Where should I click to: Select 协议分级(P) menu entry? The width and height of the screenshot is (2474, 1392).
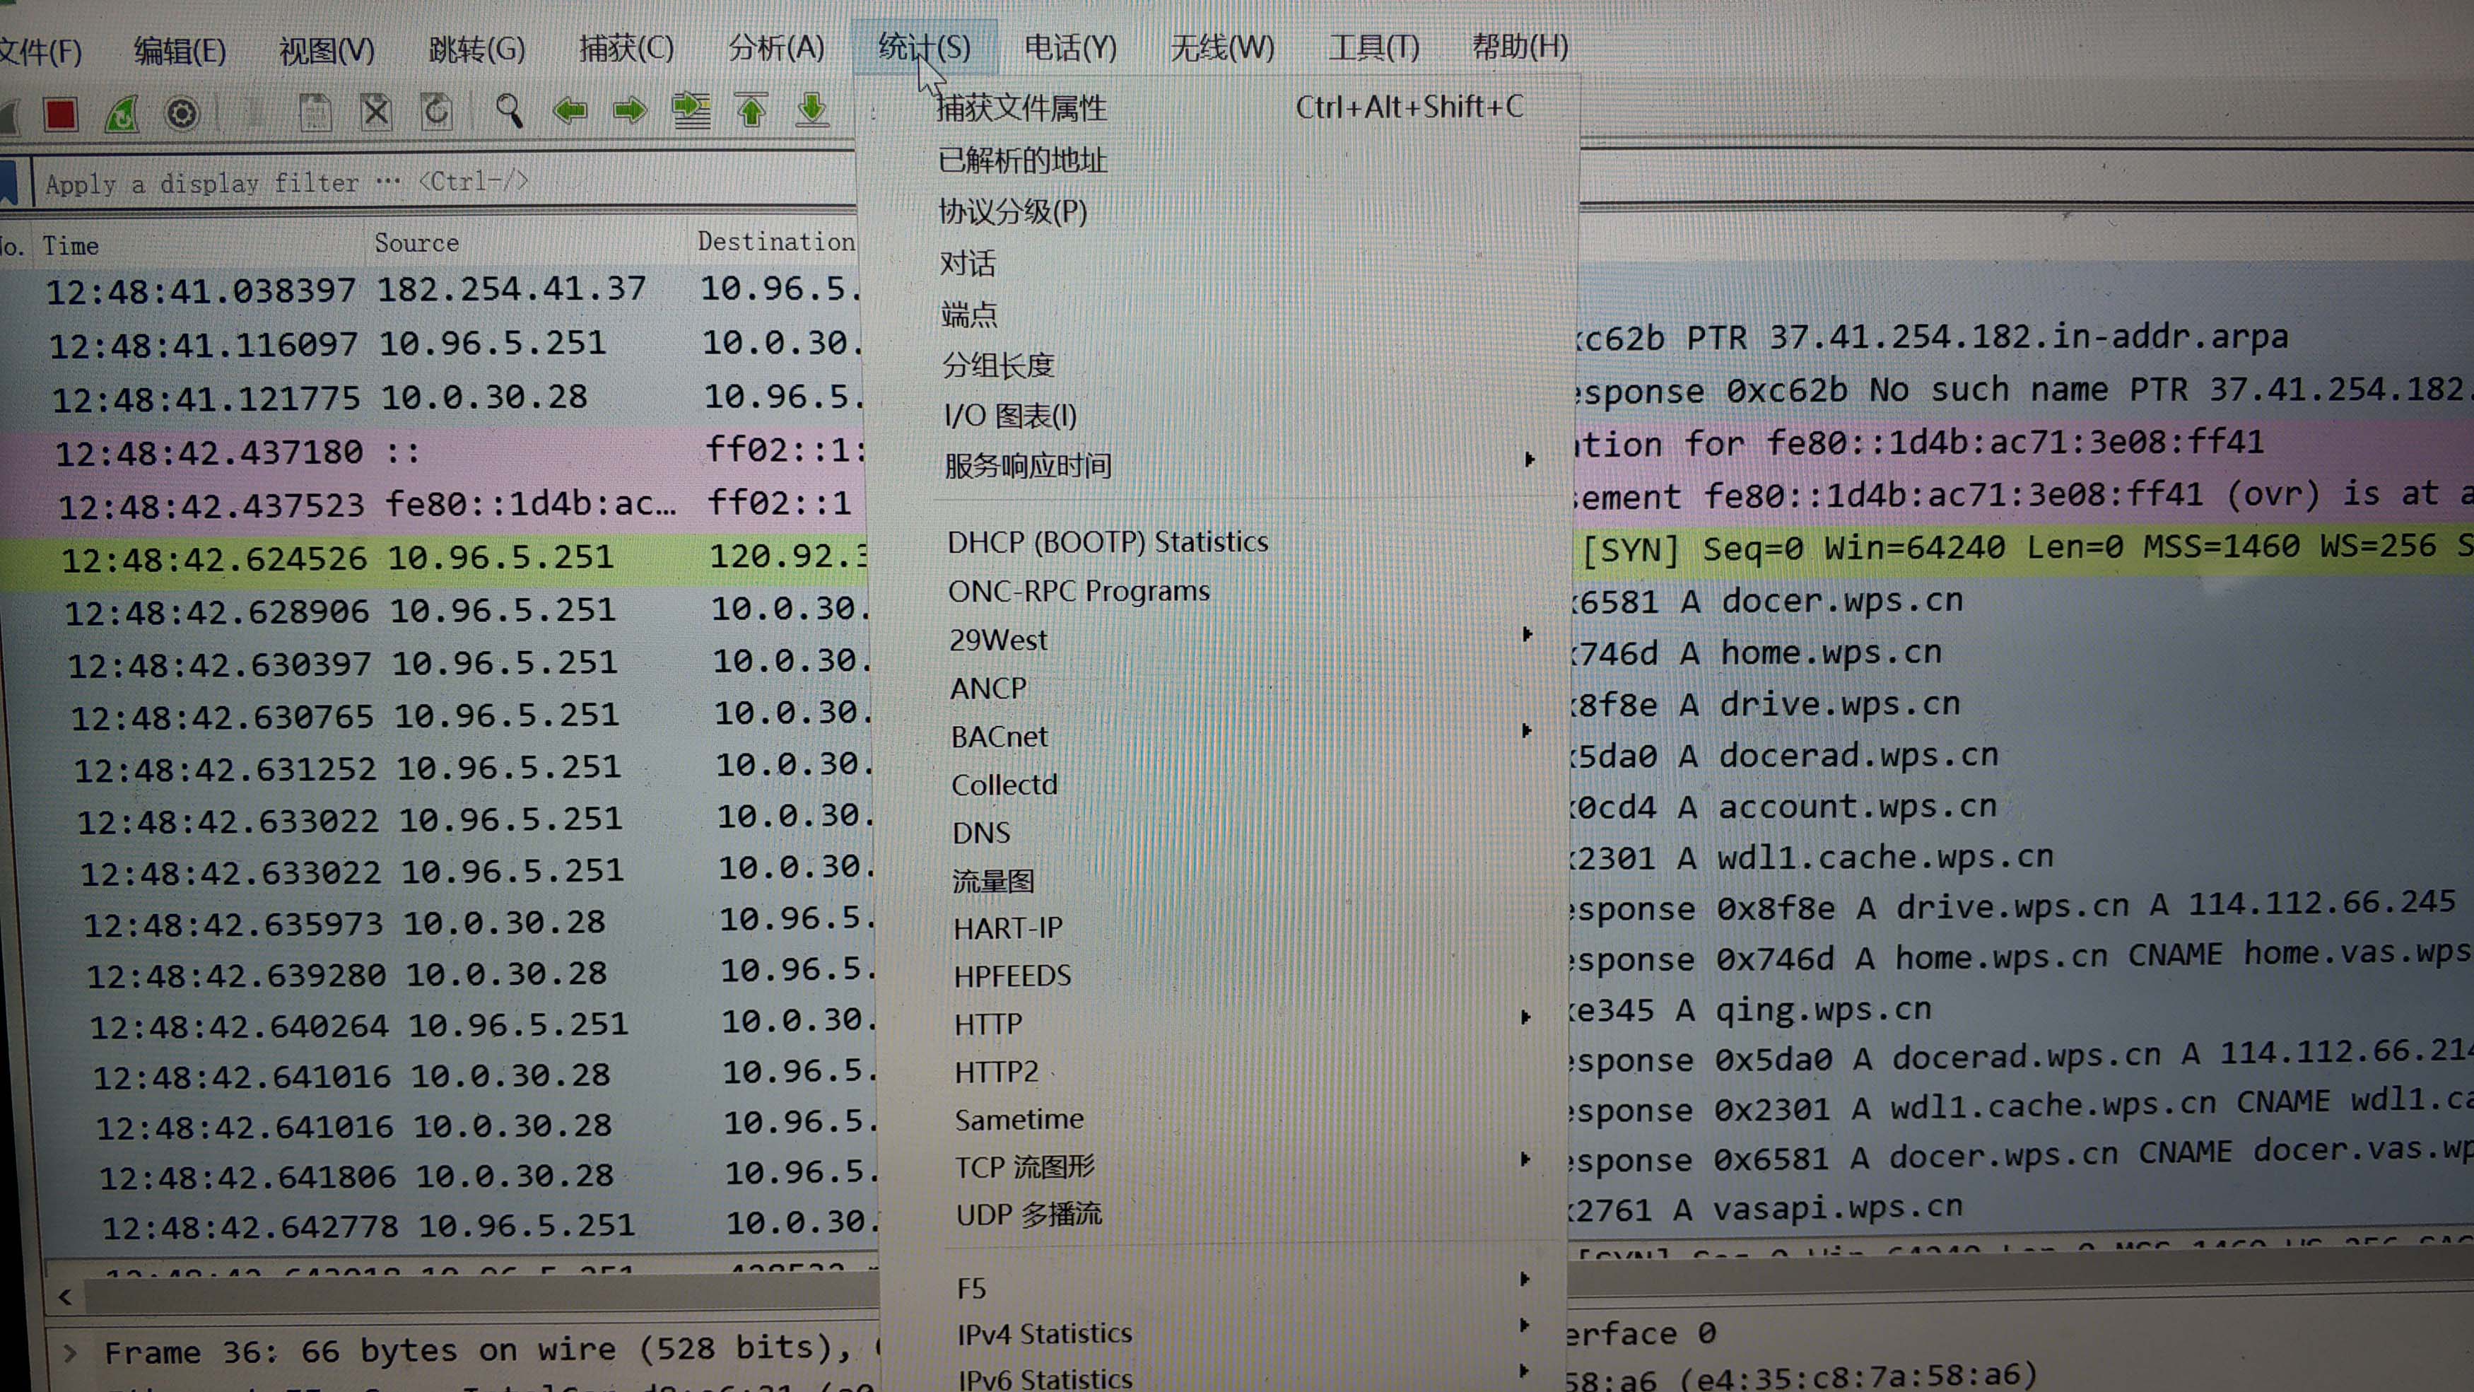click(1012, 211)
